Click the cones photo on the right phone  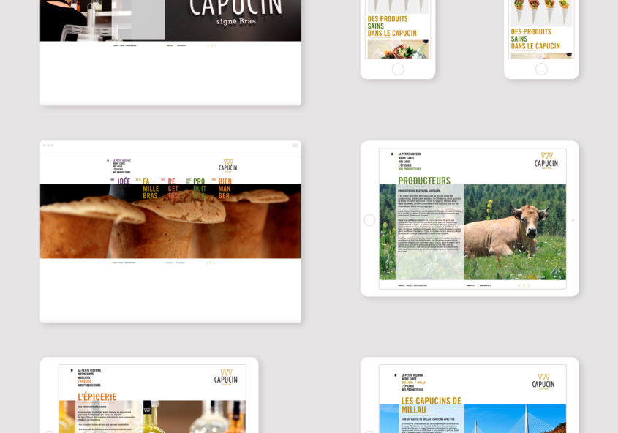(x=541, y=13)
